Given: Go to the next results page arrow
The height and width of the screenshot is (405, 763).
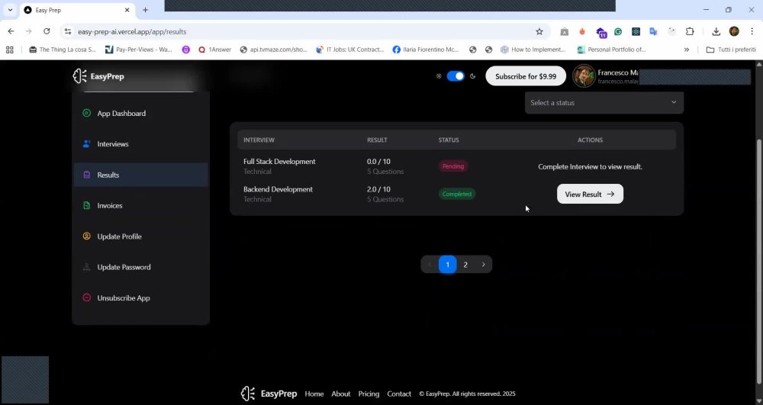Looking at the screenshot, I should [x=483, y=265].
